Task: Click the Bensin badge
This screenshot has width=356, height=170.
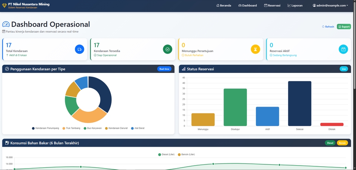Action: [x=342, y=143]
